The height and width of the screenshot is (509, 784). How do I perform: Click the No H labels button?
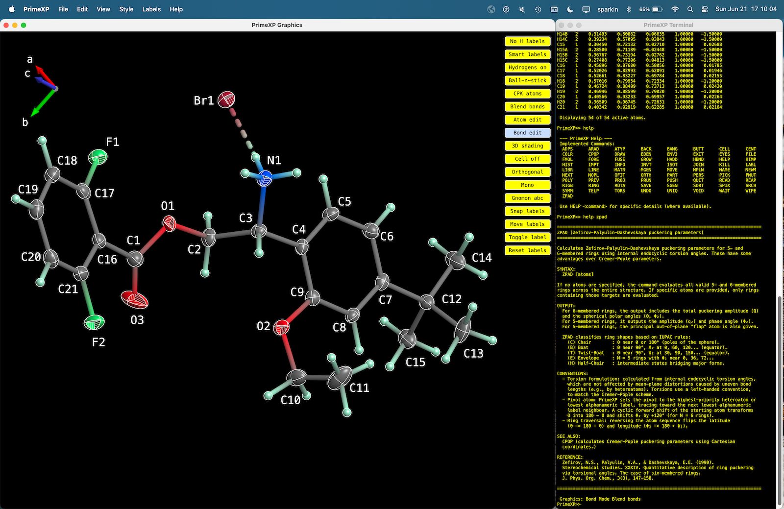click(527, 41)
